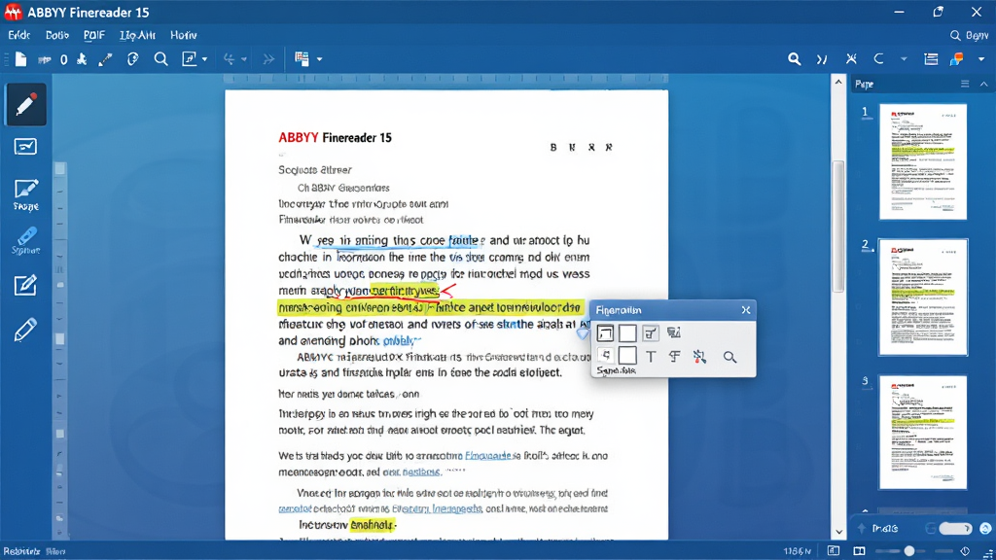The height and width of the screenshot is (560, 996).
Task: Click the diagonal arrow tool in toolbar
Action: (105, 59)
